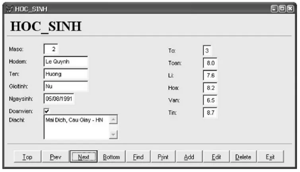Focus the Hoa score field 8.2

point(210,88)
